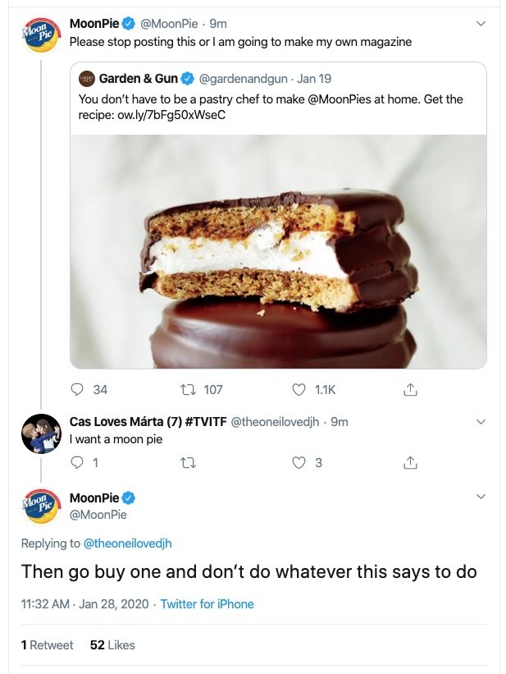Open the chevron menu on Cas Loves Márta's tweet

click(481, 422)
